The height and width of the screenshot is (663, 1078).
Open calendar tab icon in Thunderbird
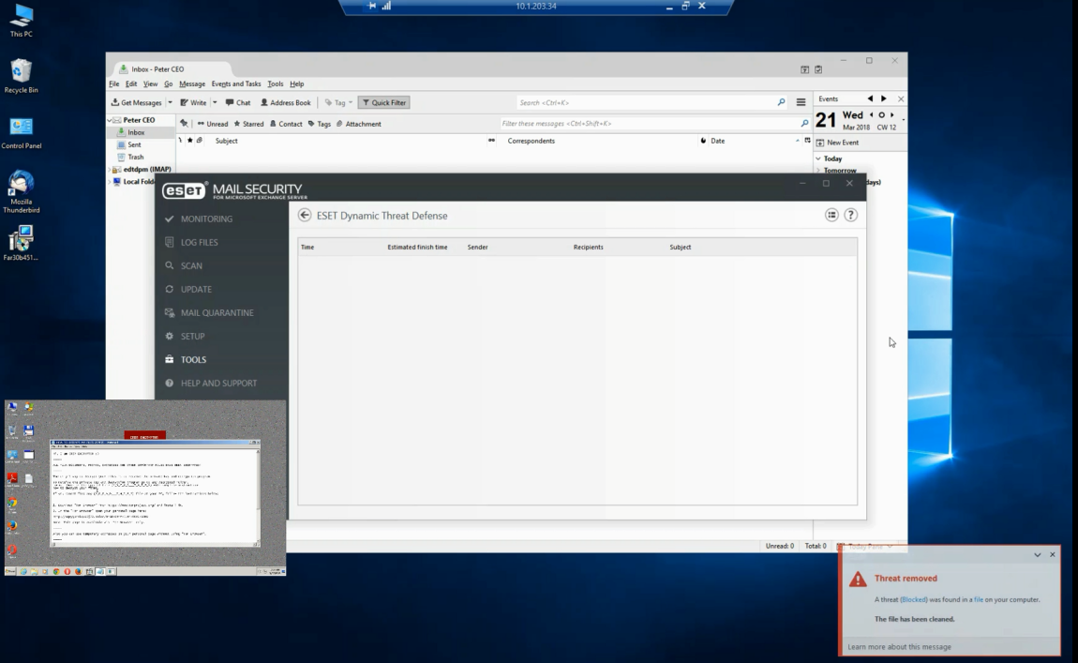(x=804, y=69)
